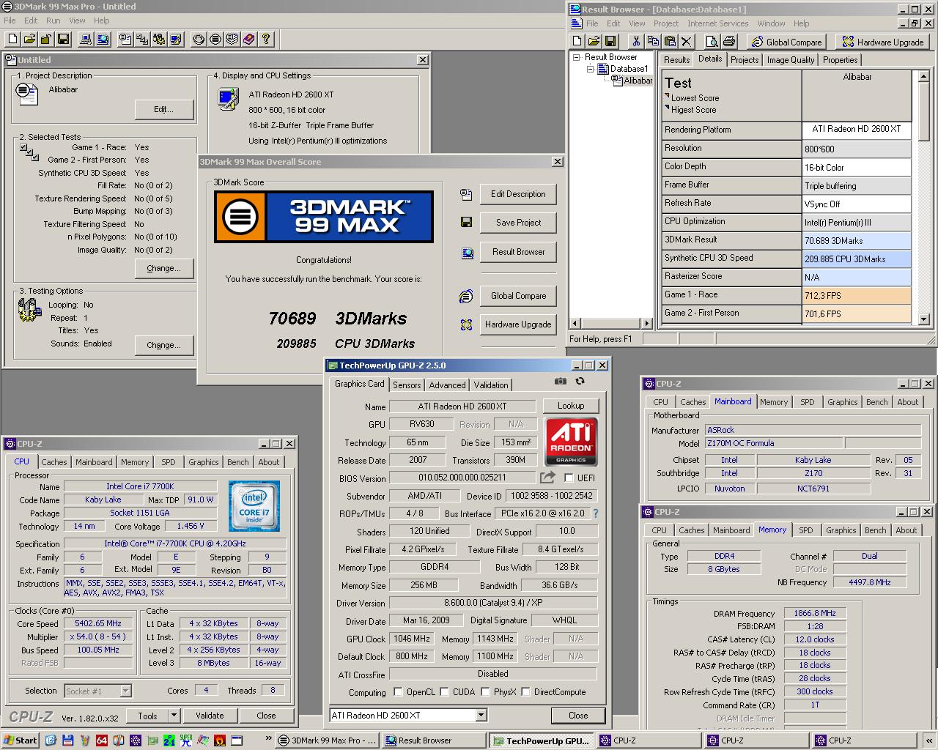
Task: Collapse the Result Browser tree root node
Action: click(576, 57)
